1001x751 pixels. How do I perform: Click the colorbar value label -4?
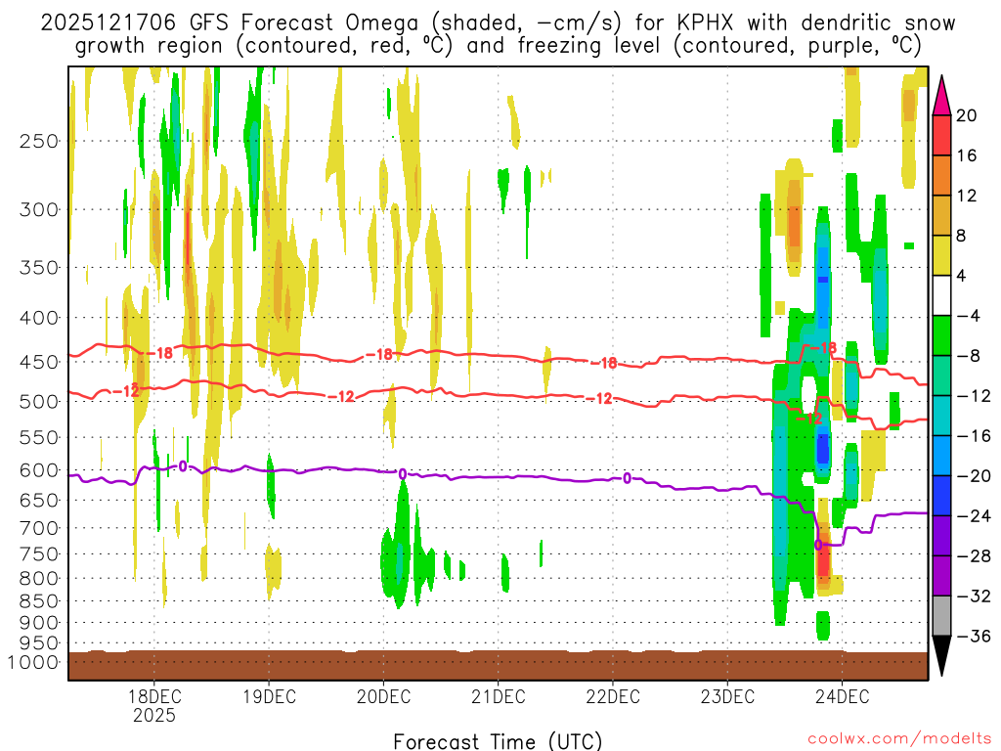tap(969, 316)
